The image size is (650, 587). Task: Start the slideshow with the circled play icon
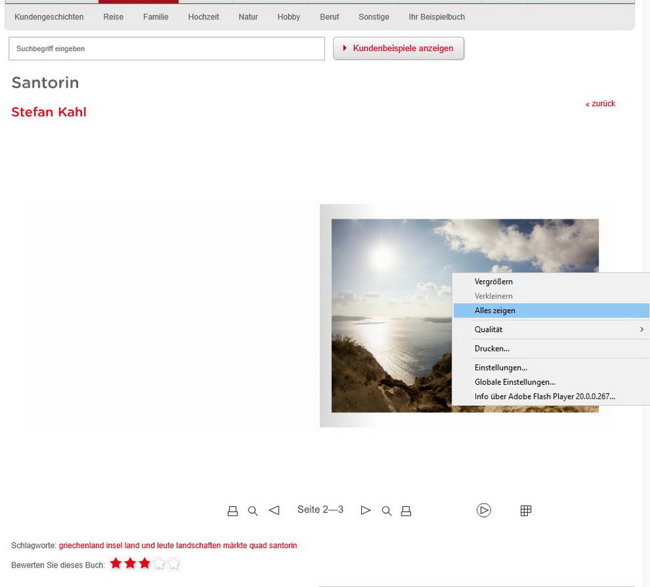coord(484,510)
